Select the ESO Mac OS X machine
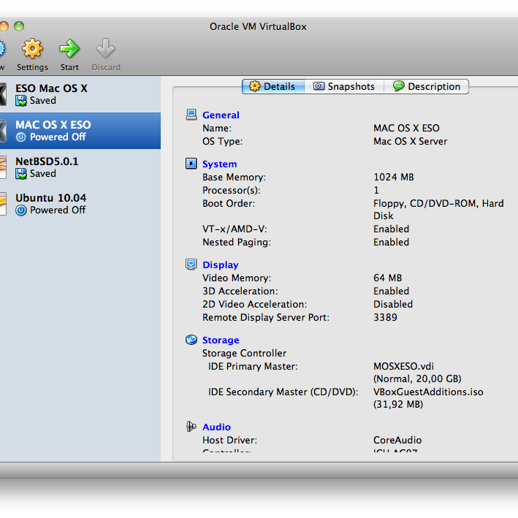518x518 pixels. tap(51, 94)
